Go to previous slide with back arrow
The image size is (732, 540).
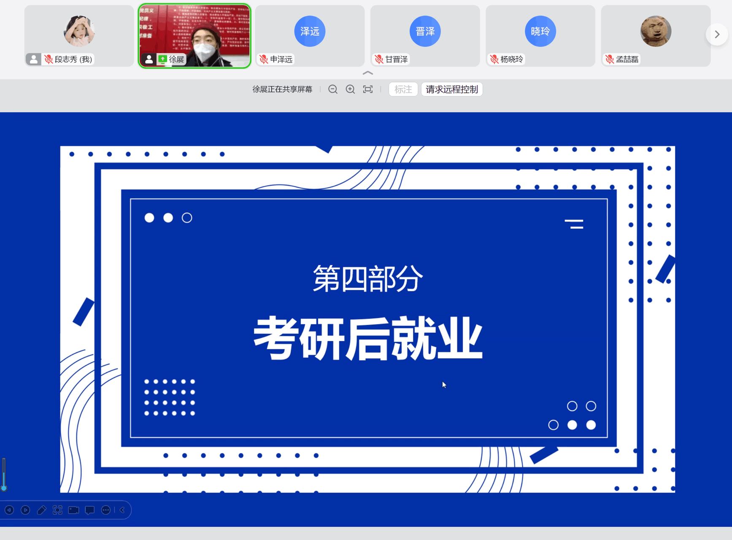[x=9, y=510]
